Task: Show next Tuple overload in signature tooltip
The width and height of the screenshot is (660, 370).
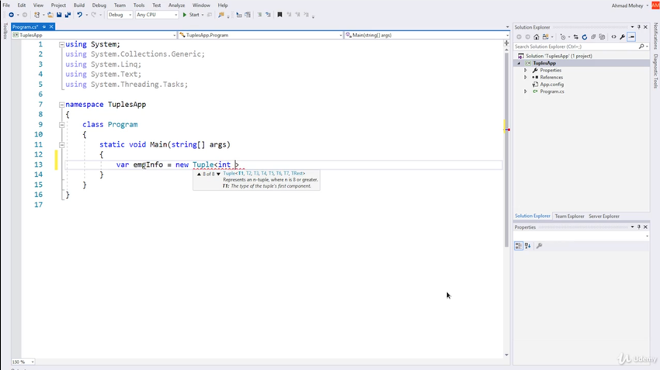Action: (218, 174)
